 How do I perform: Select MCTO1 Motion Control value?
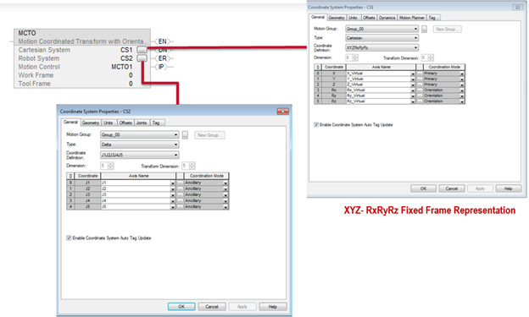pyautogui.click(x=122, y=67)
